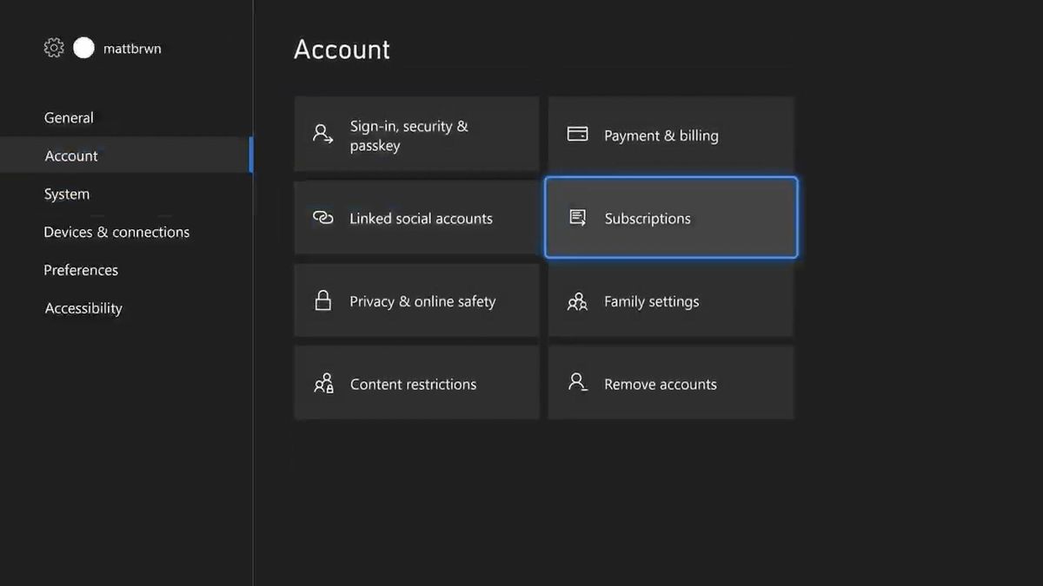Select Accessibility from the sidebar
This screenshot has width=1043, height=586.
[x=83, y=308]
